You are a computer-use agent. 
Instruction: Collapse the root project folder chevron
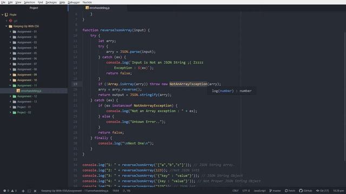pyautogui.click(x=3, y=15)
